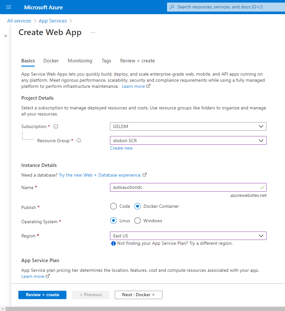285x311 pixels.
Task: Click the Subscription info icon
Action: 56,127
